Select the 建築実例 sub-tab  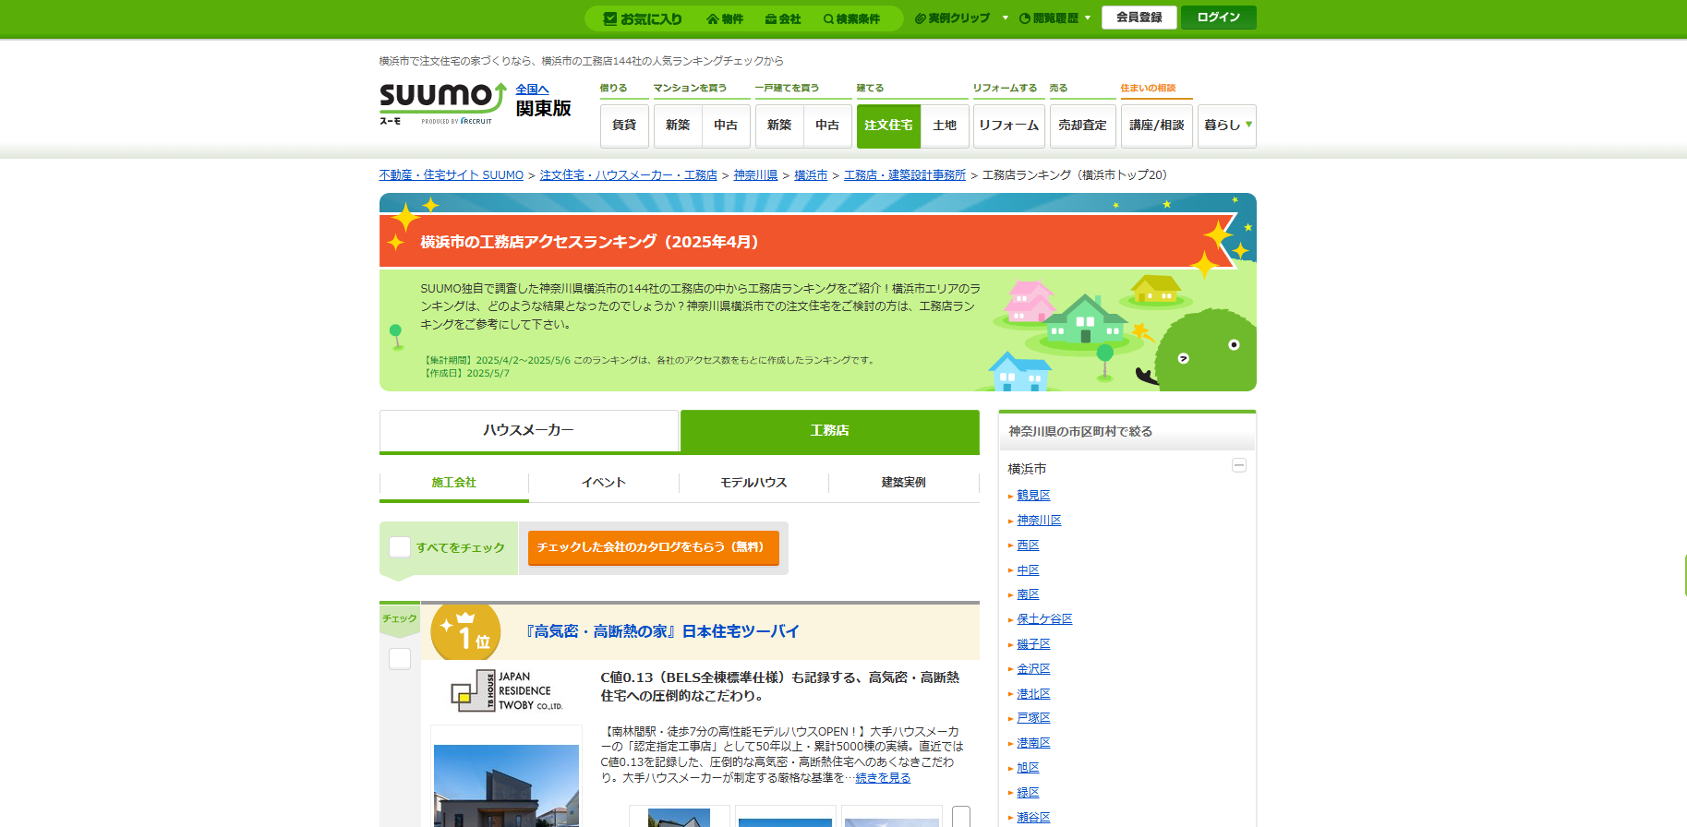click(904, 483)
